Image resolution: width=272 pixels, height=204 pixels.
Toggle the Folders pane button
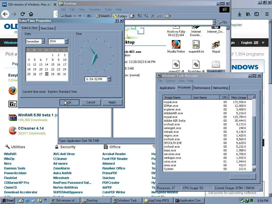pyautogui.click(x=120, y=16)
